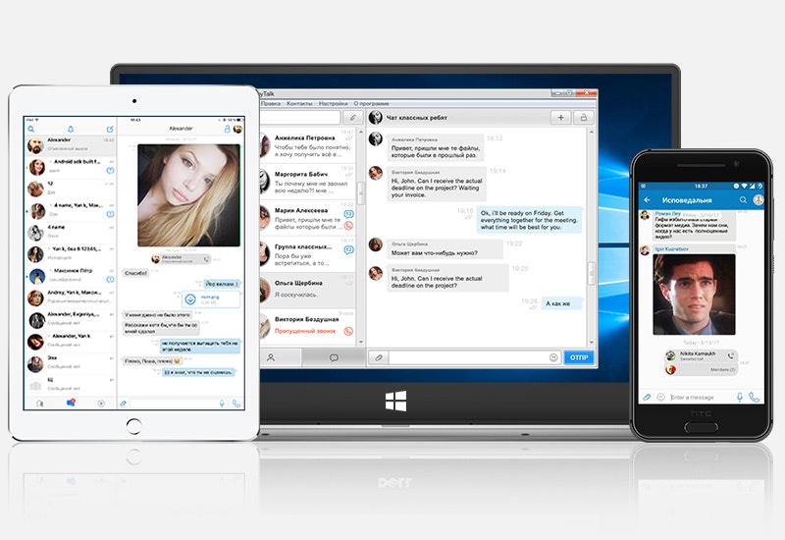Tap the 'Enter a message' field on phone
This screenshot has width=785, height=540.
click(701, 398)
